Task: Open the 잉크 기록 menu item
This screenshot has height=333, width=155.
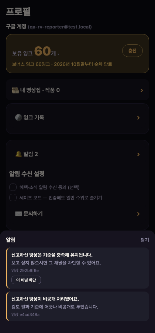Action: coord(77,118)
